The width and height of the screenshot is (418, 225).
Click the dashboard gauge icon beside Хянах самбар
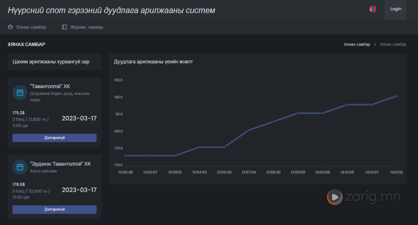(10, 27)
